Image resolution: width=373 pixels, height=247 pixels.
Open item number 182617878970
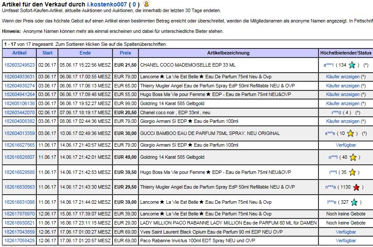[19, 214]
